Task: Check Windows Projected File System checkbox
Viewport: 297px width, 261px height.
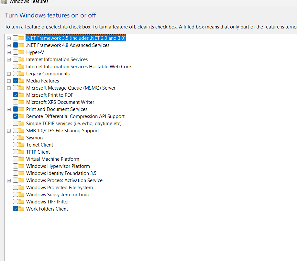Action: [x=16, y=187]
